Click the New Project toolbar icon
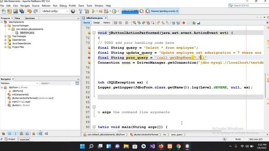 click(x=10, y=11)
